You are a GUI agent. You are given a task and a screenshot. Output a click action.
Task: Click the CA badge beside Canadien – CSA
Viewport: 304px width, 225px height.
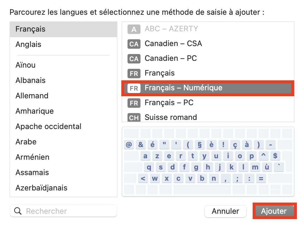134,44
